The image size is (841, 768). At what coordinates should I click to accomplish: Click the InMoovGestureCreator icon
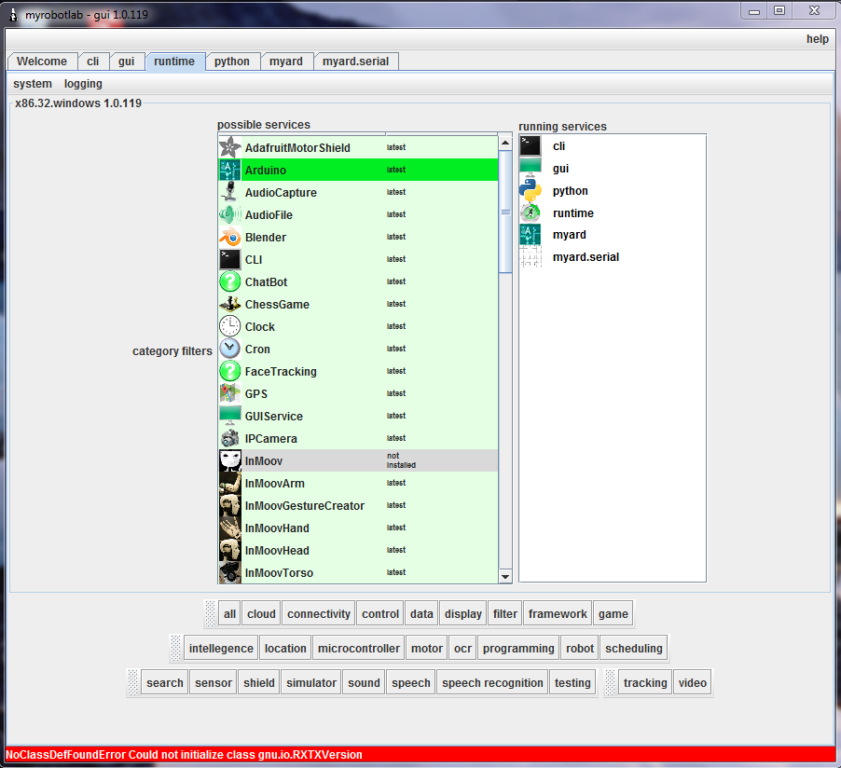[230, 506]
